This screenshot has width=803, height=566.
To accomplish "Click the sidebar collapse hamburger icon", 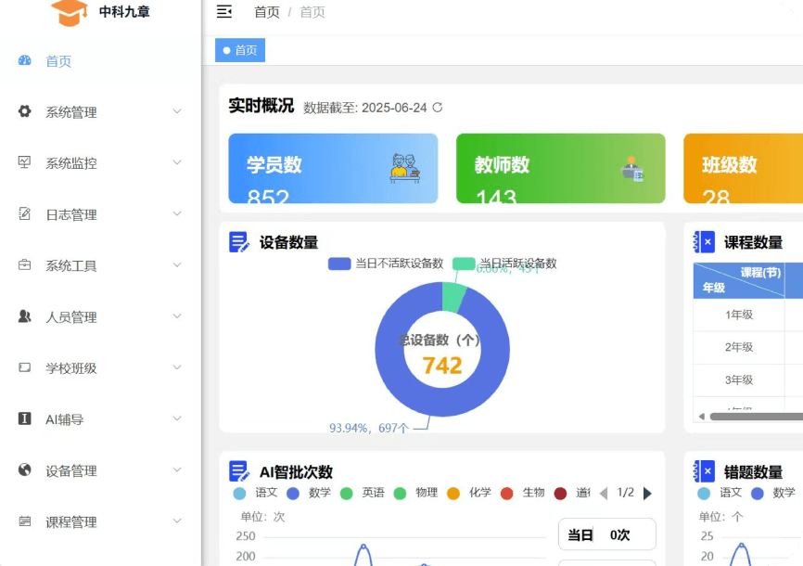I will tap(223, 12).
